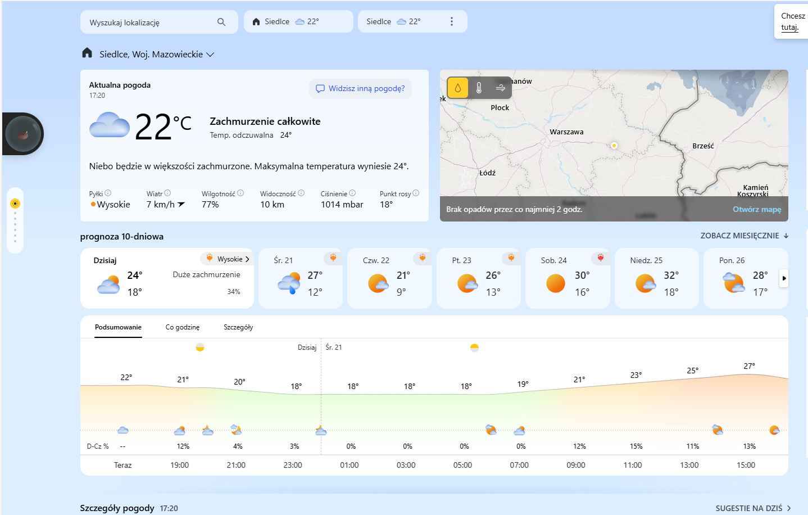Image resolution: width=808 pixels, height=515 pixels.
Task: Select the Sob. 24 forecast card
Action: click(567, 278)
